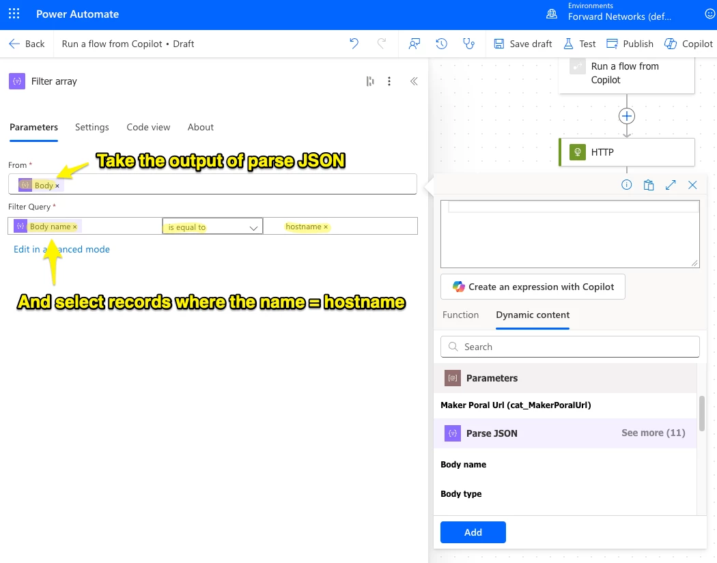Screen dimensions: 717x563
Task: Open version history clock icon
Action: tap(441, 44)
